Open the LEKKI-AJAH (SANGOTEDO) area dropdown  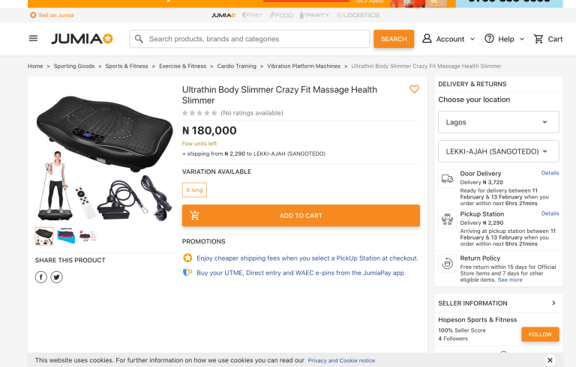pos(498,151)
